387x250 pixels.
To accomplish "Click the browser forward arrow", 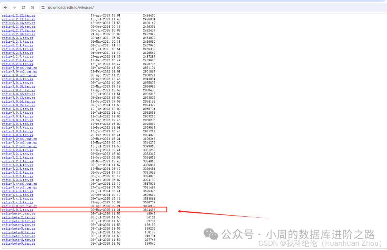I will click(x=14, y=8).
